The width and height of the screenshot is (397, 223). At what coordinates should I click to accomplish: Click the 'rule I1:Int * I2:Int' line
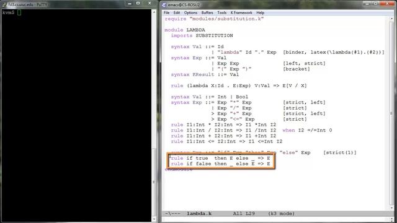(223, 125)
